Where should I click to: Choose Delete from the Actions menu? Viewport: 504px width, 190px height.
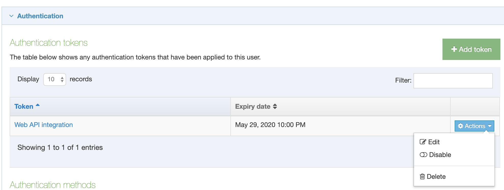[x=436, y=177]
